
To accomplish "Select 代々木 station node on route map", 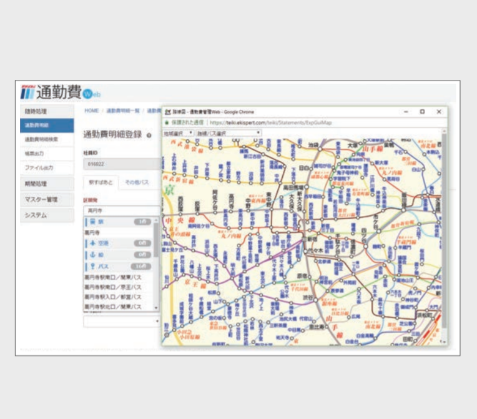I will tap(305, 252).
